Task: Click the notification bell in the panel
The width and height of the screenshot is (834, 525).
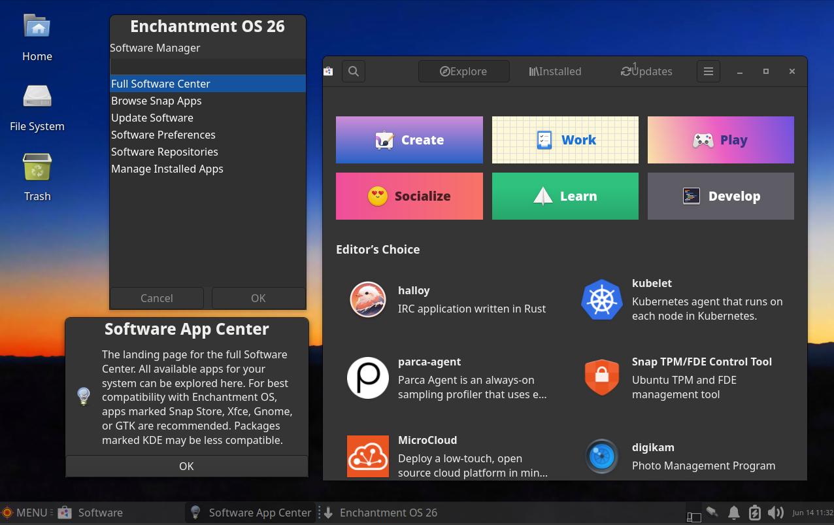Action: click(x=734, y=513)
